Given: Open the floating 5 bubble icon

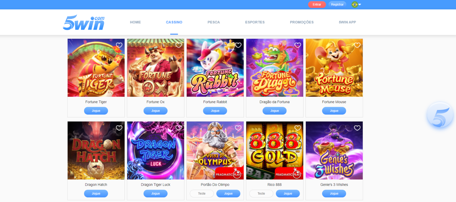Looking at the screenshot, I should click(440, 115).
